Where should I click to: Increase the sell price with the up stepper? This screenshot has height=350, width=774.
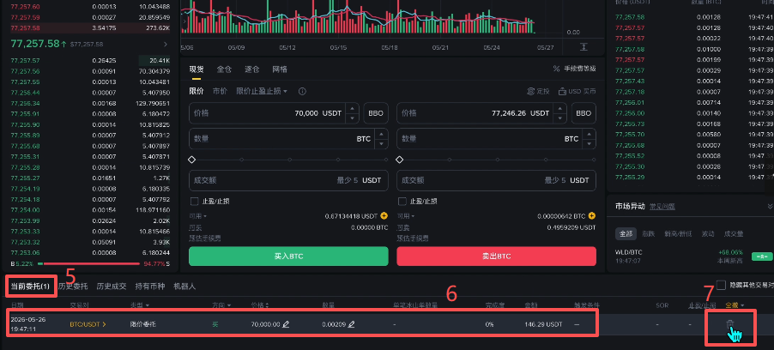pos(559,109)
